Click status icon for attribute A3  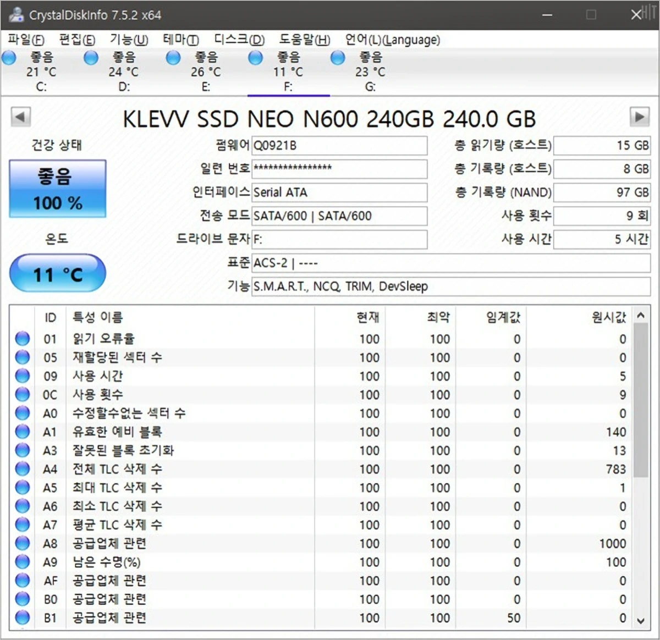click(x=23, y=450)
